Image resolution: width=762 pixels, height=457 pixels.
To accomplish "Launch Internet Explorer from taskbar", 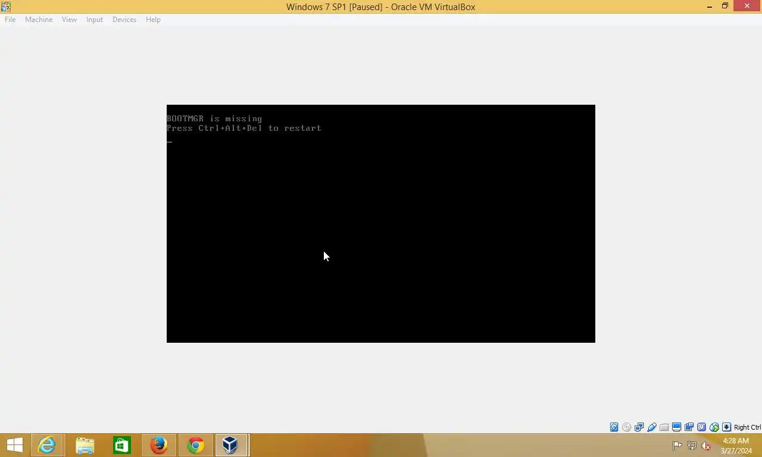I will point(47,445).
